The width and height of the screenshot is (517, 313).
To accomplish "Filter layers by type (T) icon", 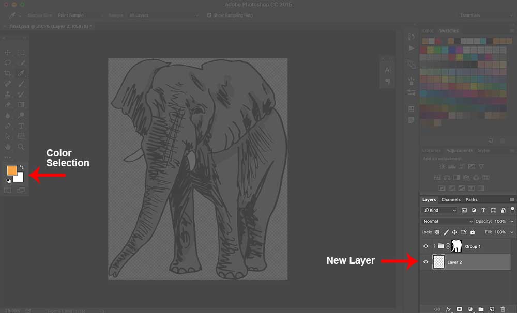I will tap(483, 210).
